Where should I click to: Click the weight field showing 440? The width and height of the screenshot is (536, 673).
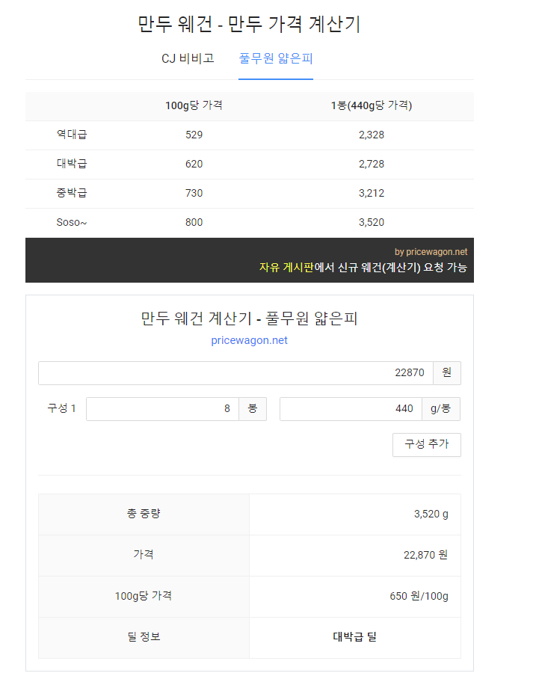(x=351, y=409)
